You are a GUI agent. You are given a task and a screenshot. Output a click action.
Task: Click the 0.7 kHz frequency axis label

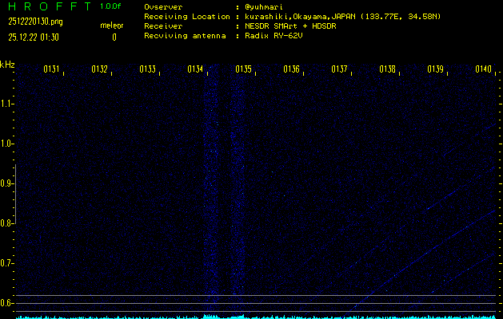click(x=7, y=263)
